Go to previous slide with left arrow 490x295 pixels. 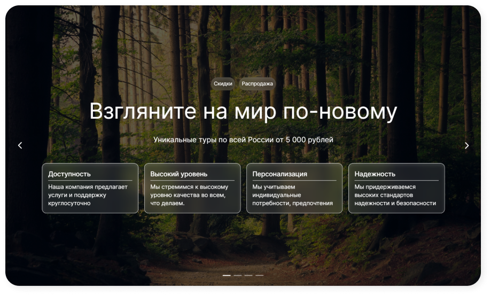click(20, 145)
